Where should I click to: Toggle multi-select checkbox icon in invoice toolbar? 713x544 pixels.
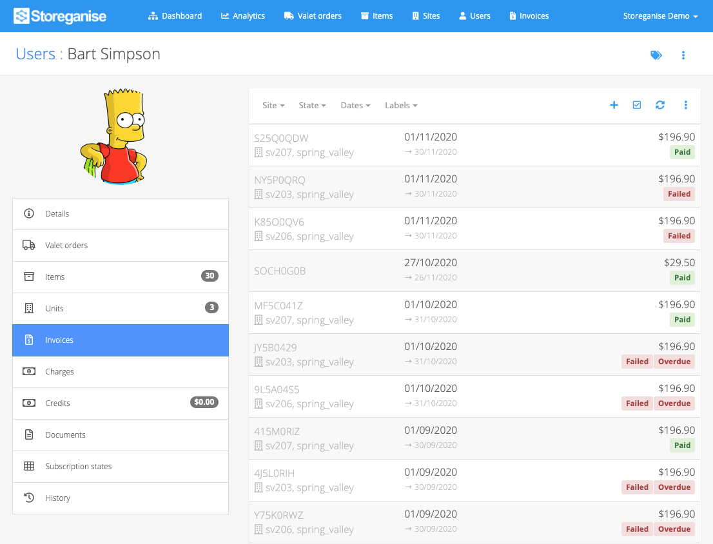click(637, 105)
